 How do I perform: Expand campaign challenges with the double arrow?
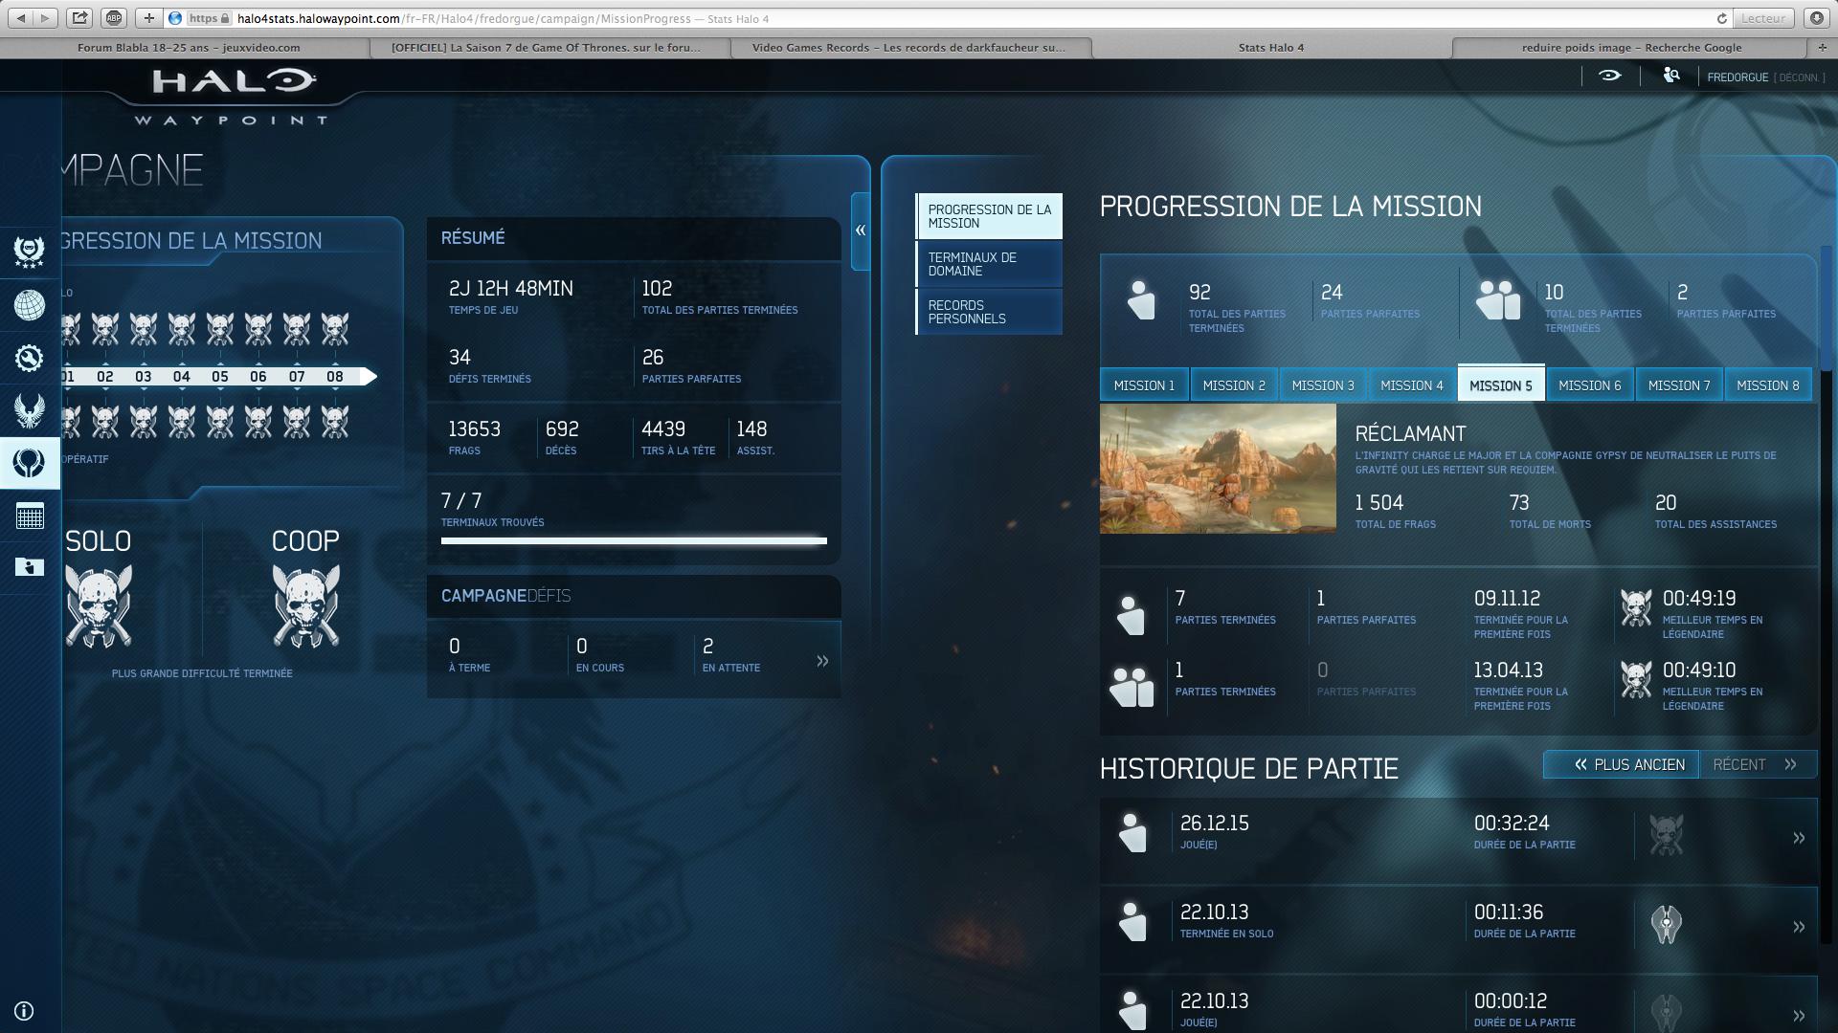point(822,661)
